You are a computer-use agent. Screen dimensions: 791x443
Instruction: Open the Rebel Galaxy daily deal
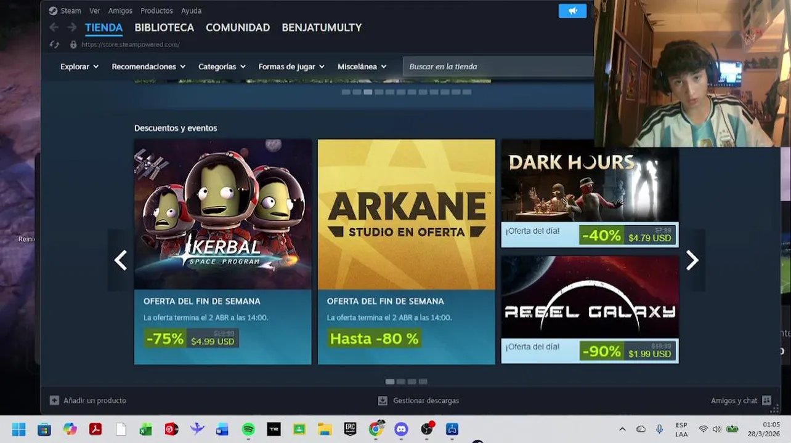(x=590, y=309)
